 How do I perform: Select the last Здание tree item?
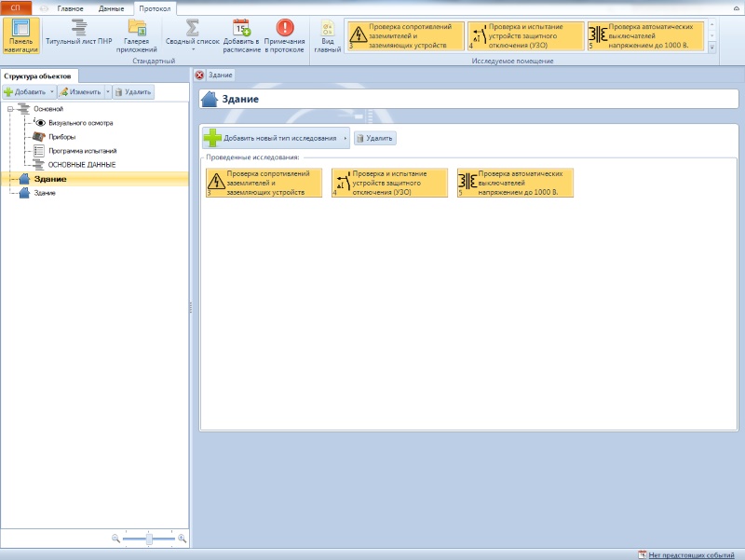(44, 193)
